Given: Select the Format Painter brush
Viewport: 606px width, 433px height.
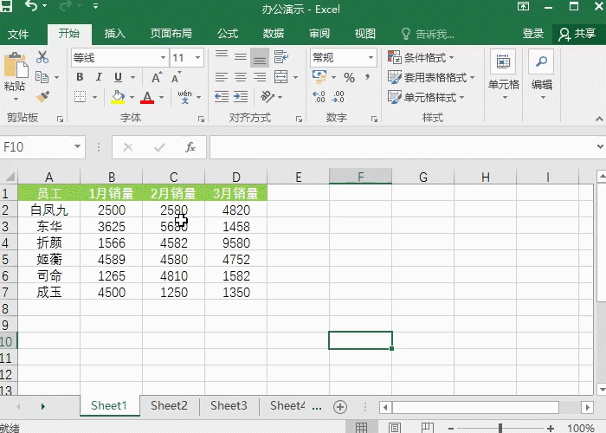Looking at the screenshot, I should (42, 96).
